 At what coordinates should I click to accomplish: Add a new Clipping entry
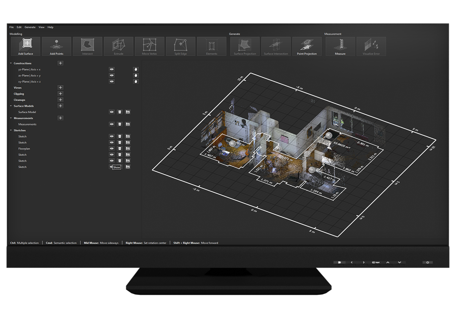[x=60, y=94]
